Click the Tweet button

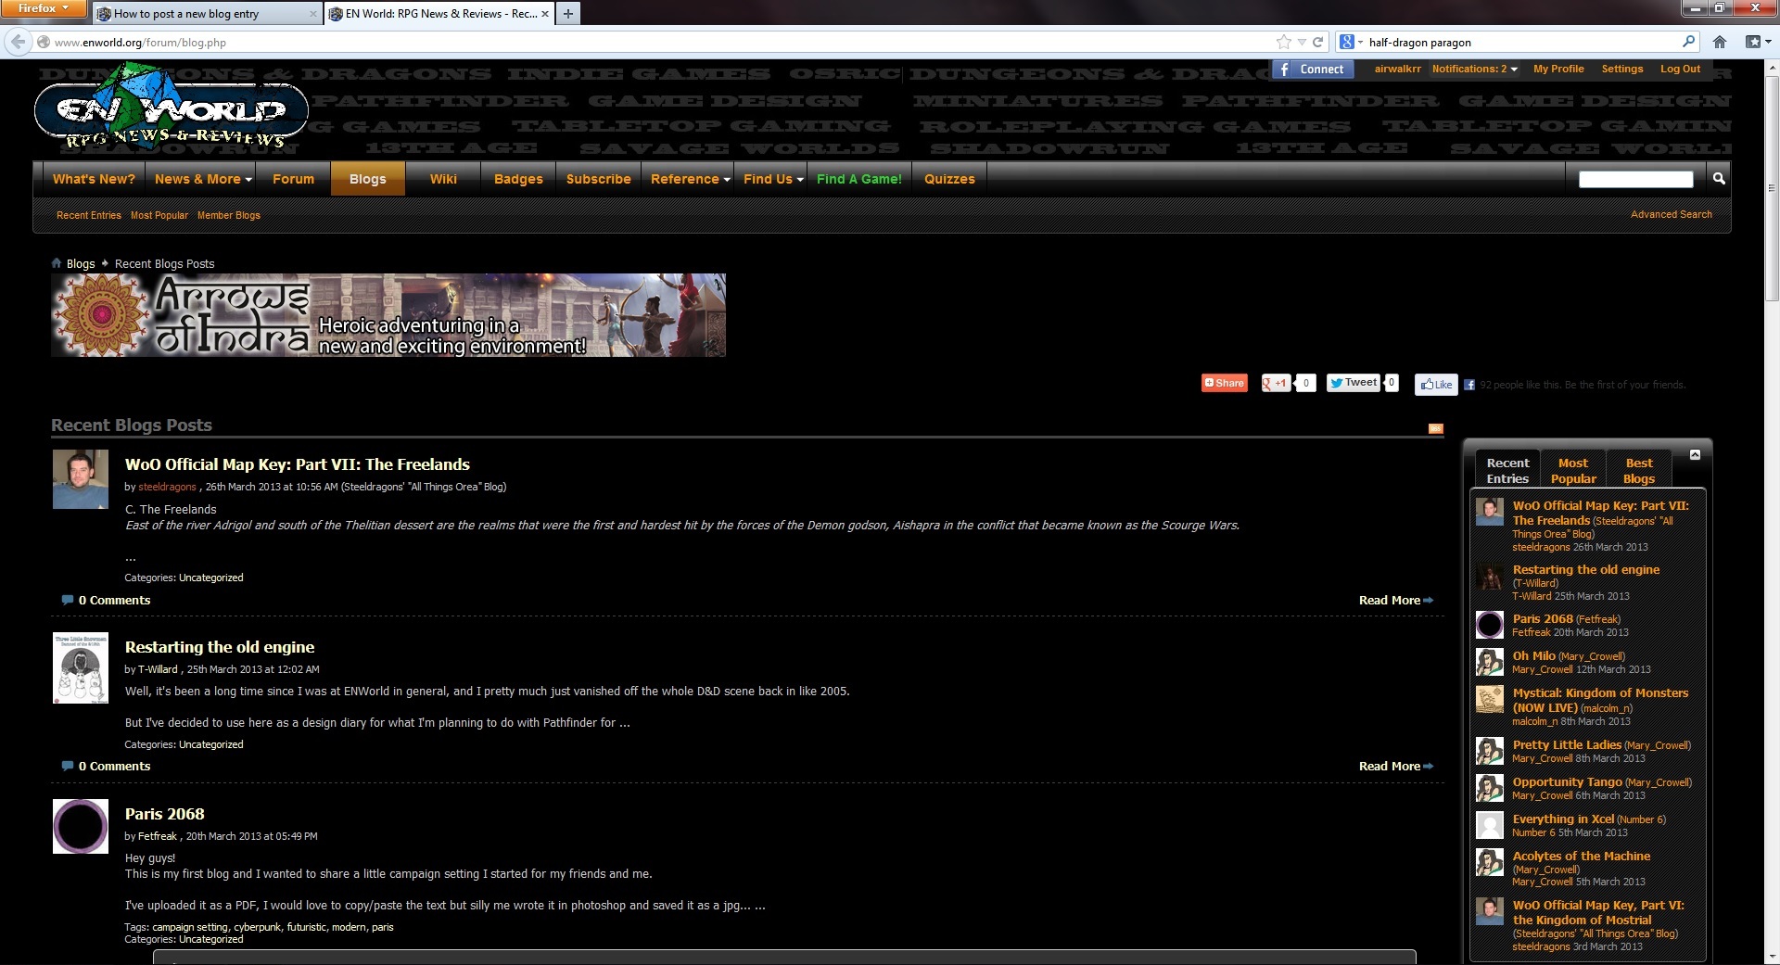(x=1354, y=383)
